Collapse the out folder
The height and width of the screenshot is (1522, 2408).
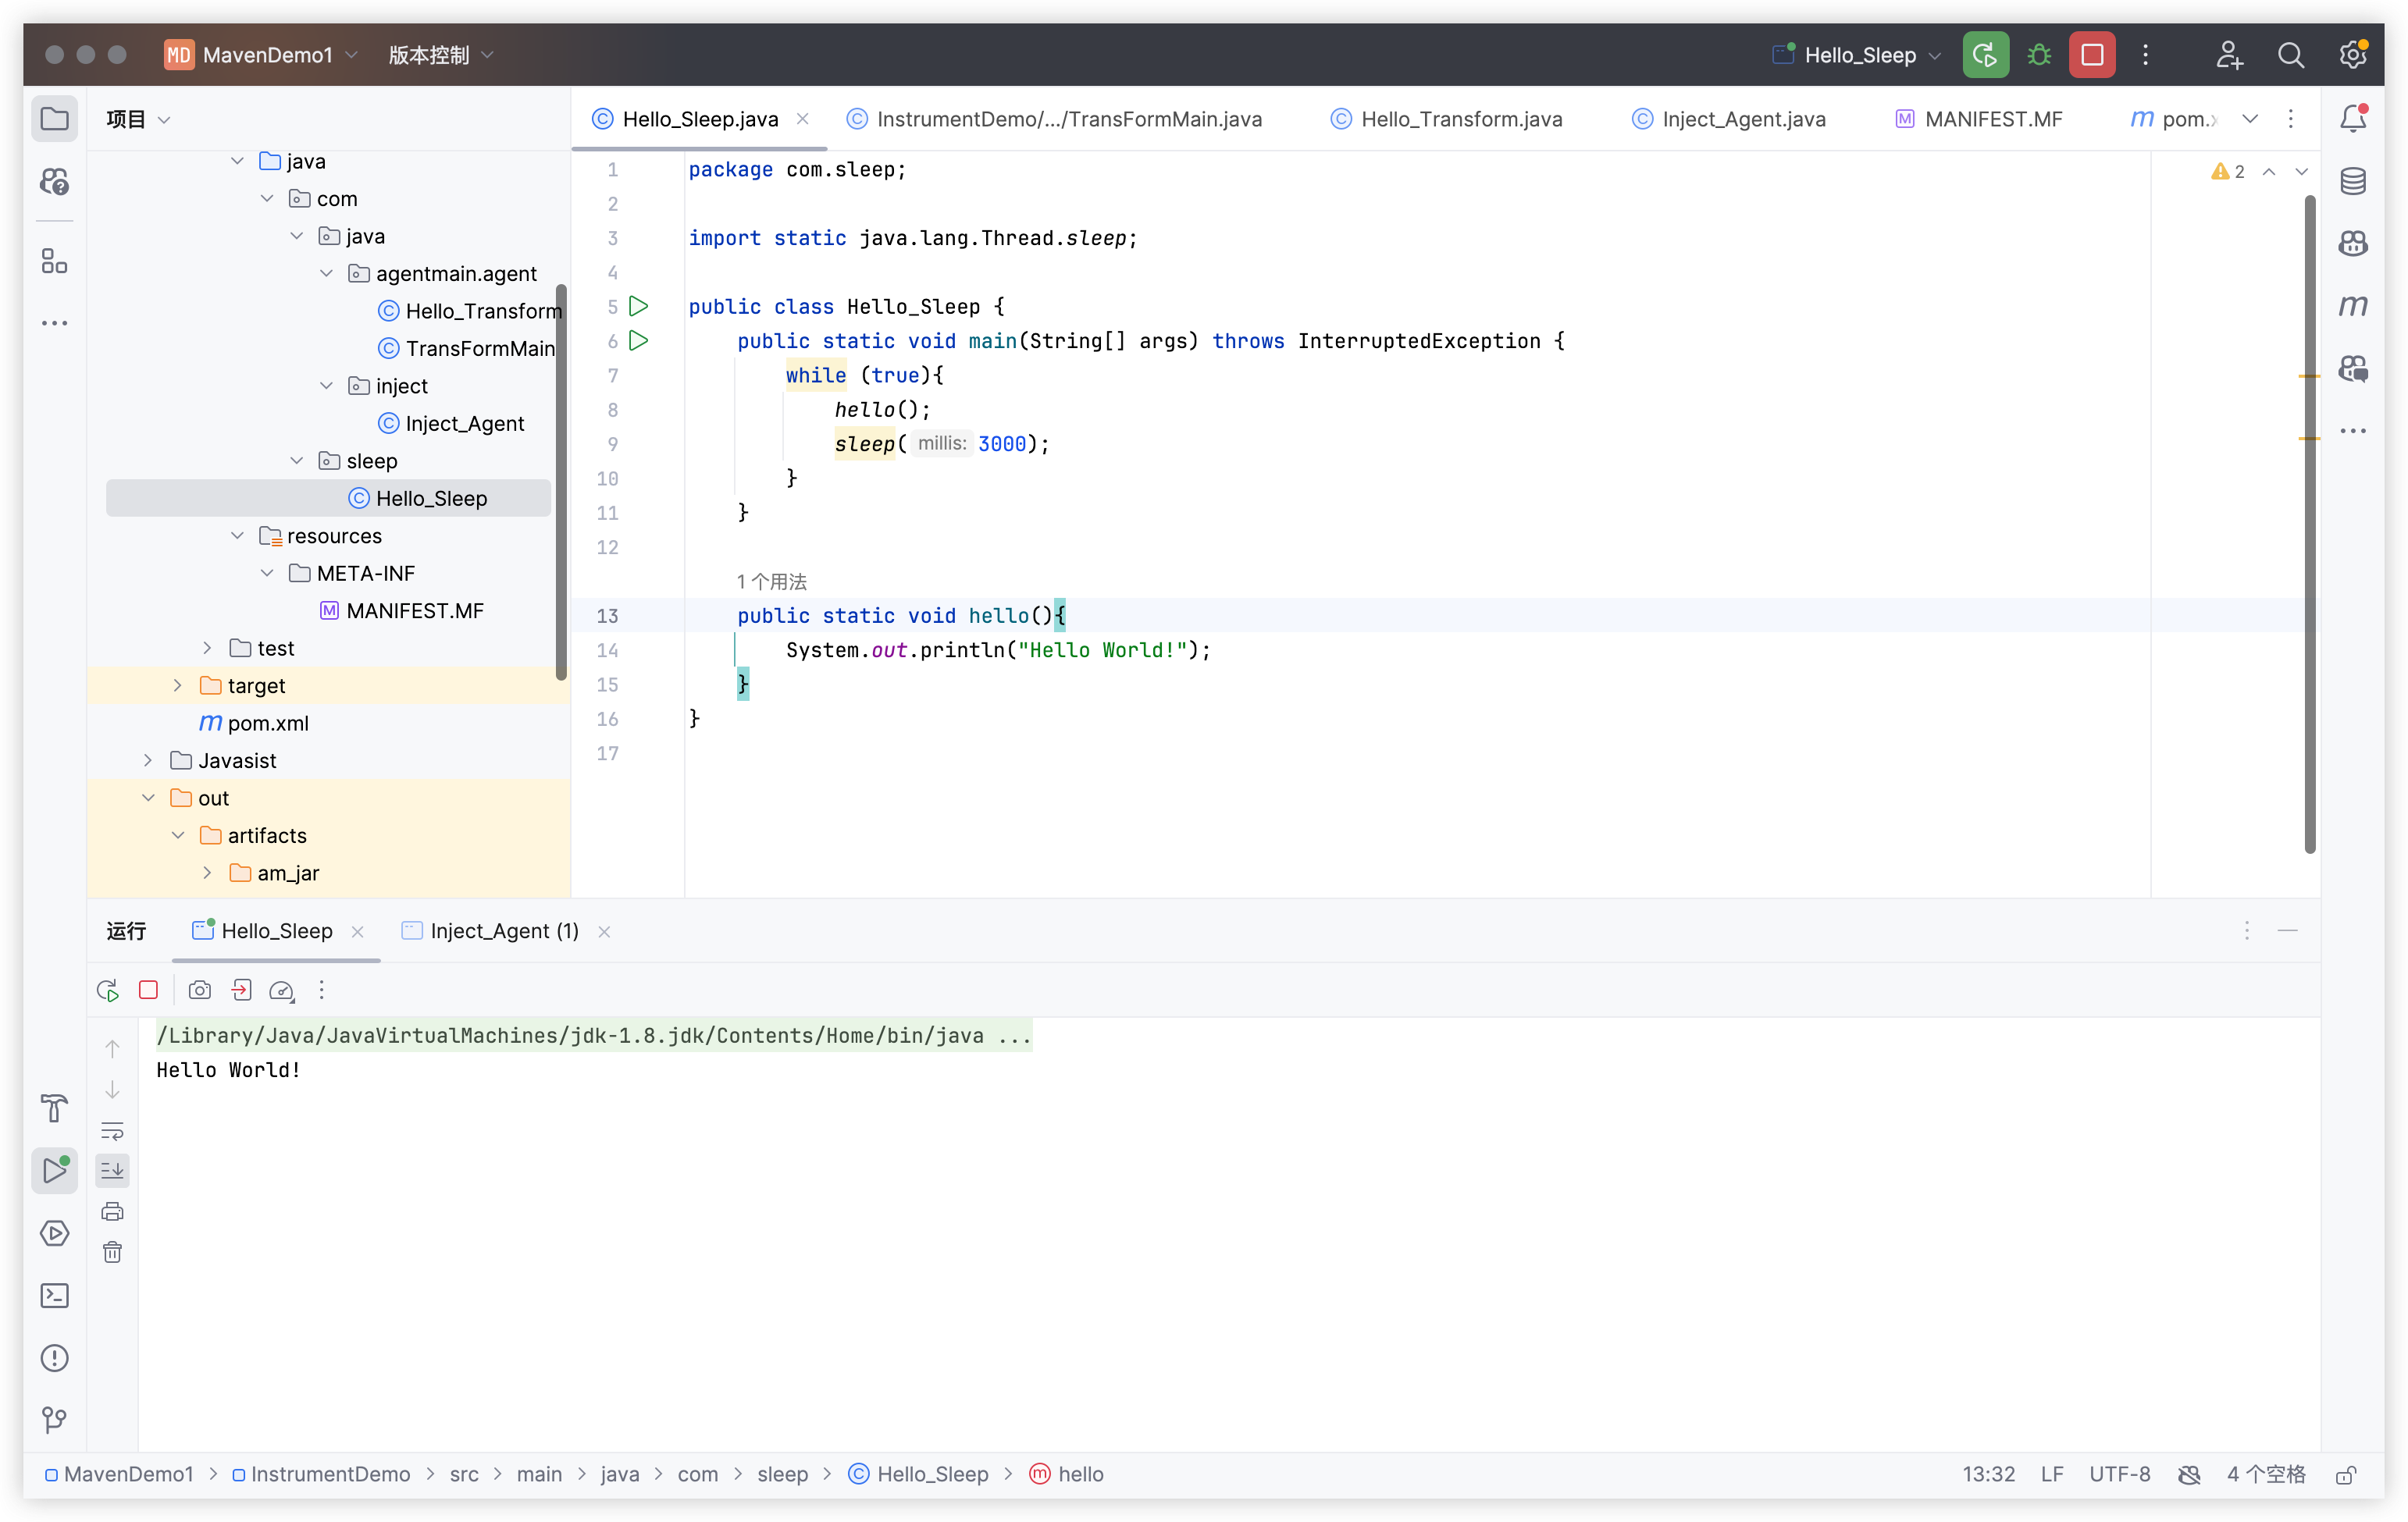click(148, 798)
